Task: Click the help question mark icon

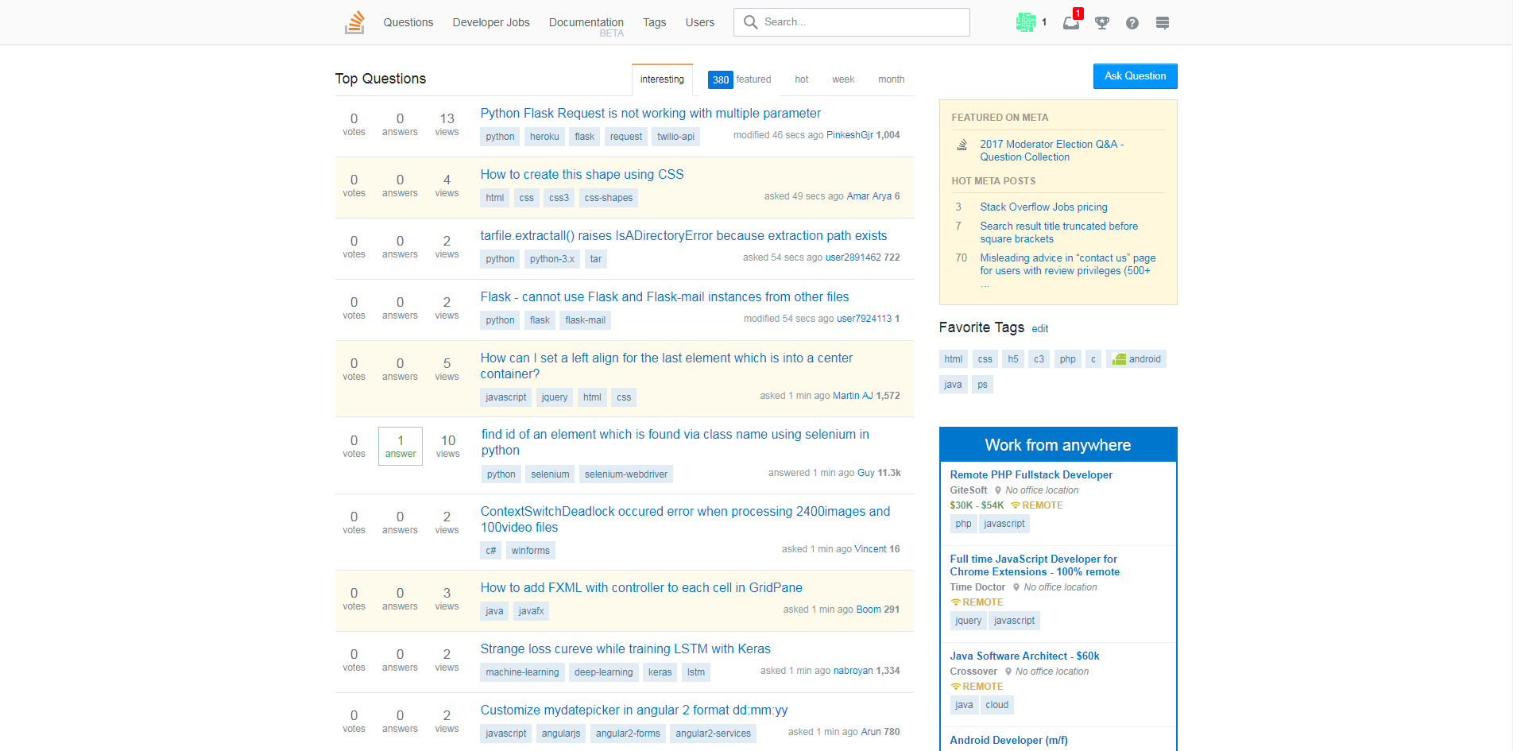Action: (x=1132, y=23)
